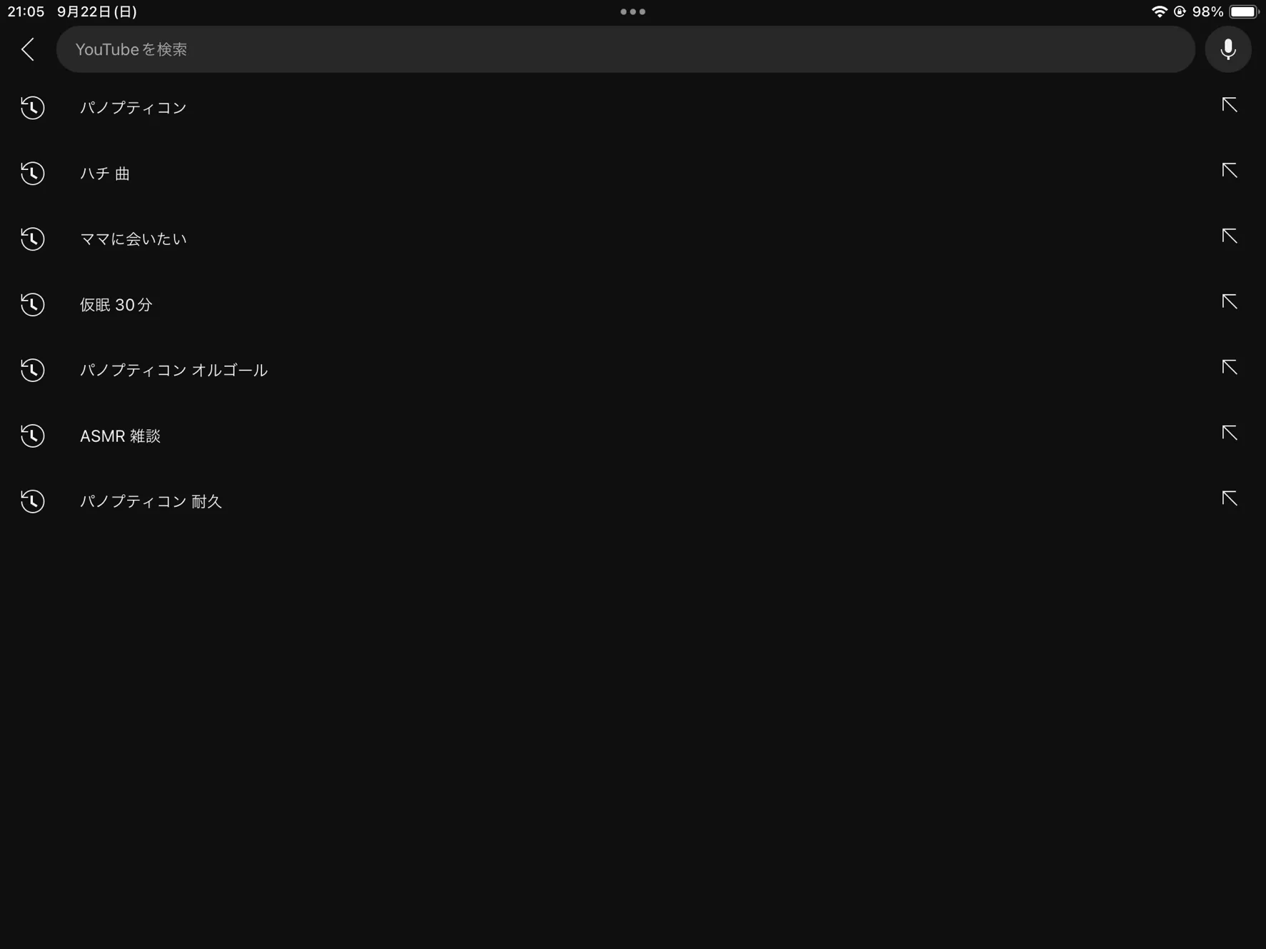Image resolution: width=1266 pixels, height=949 pixels.
Task: Click fill arrow next to 'ASMR 雑談'
Action: point(1229,433)
